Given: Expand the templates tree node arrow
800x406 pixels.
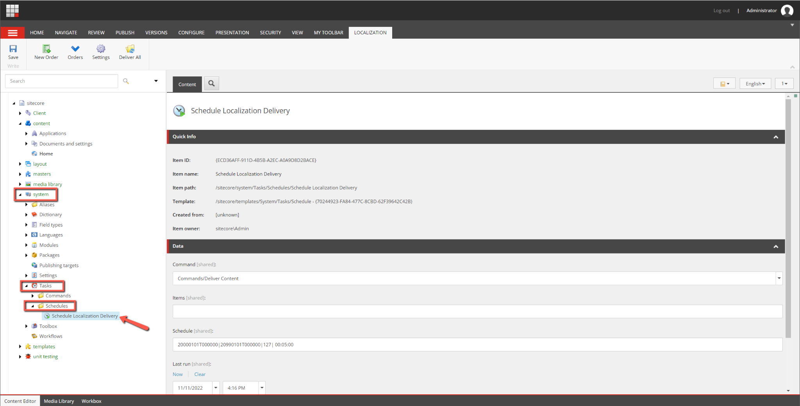Looking at the screenshot, I should pyautogui.click(x=20, y=346).
